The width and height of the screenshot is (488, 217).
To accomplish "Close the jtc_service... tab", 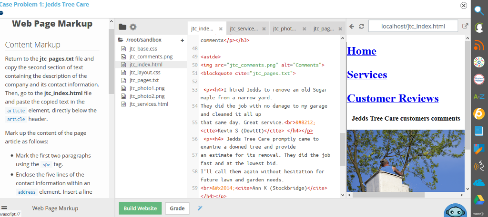I will point(264,29).
